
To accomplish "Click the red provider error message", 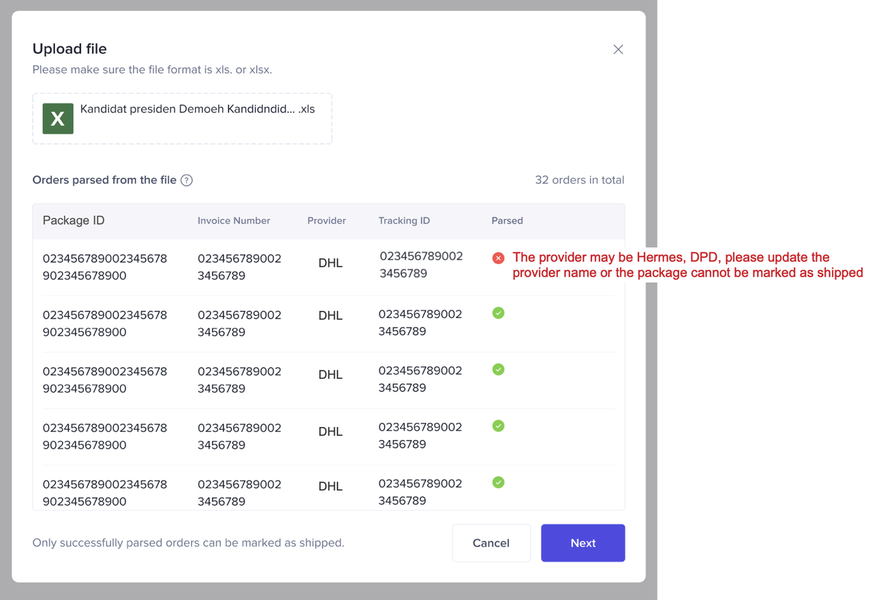I will [687, 265].
